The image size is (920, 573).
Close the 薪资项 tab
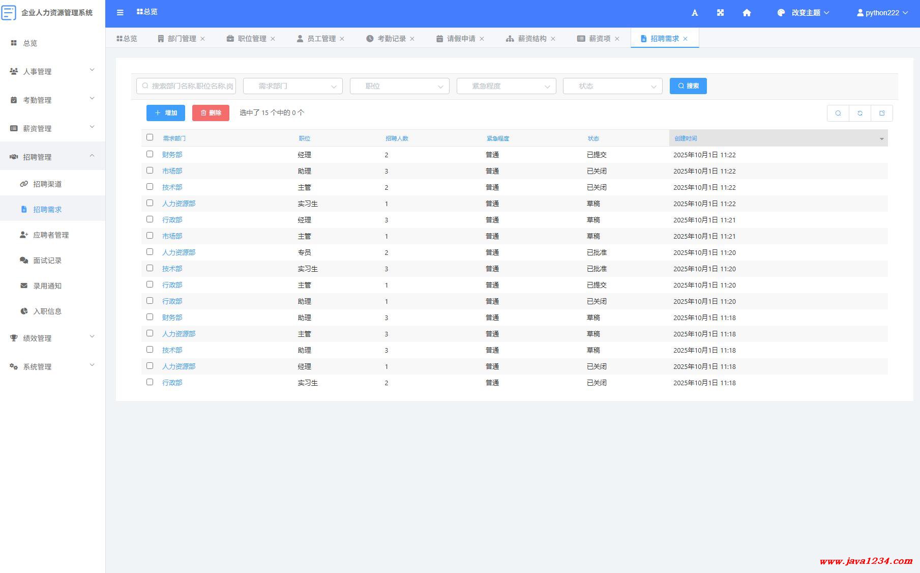[x=617, y=39]
